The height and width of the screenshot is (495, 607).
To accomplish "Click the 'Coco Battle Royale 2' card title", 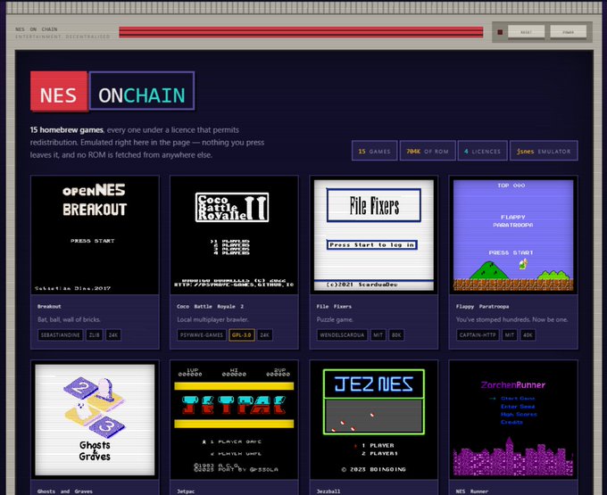I will [x=210, y=306].
